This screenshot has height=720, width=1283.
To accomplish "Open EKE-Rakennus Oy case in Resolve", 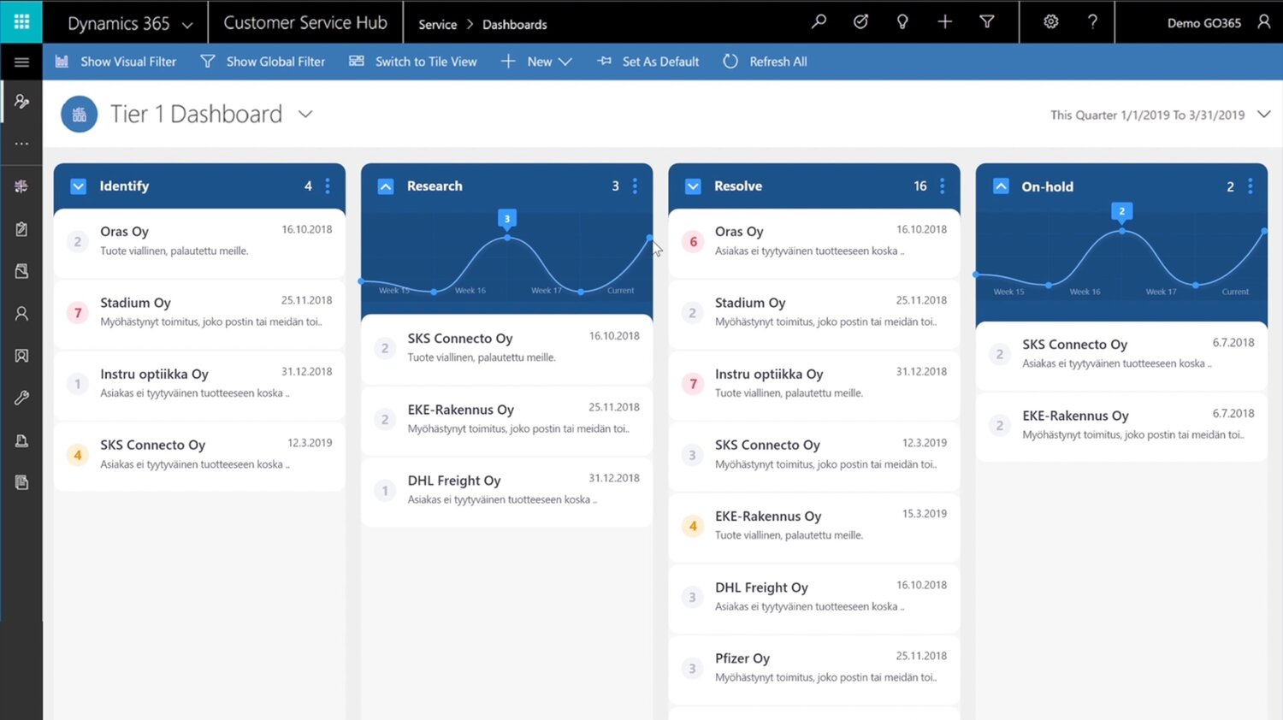I will click(814, 526).
